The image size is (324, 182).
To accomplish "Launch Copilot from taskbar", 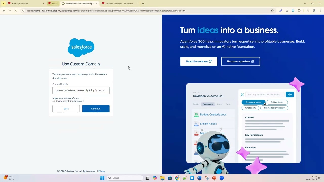I will (155, 178).
